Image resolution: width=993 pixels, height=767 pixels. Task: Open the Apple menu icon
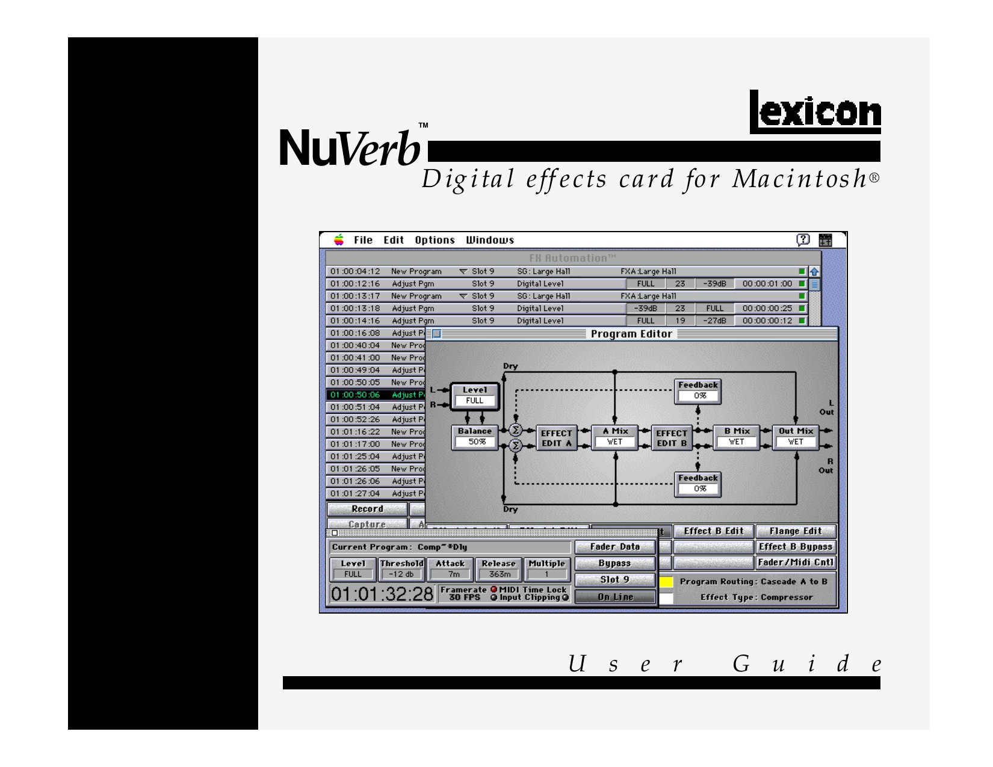pos(339,239)
